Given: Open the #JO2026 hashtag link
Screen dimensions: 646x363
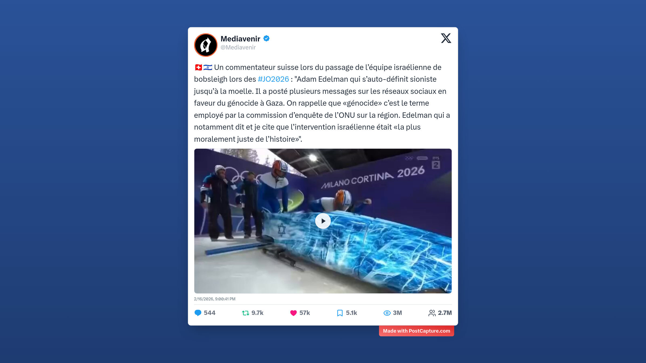Looking at the screenshot, I should click(x=273, y=79).
